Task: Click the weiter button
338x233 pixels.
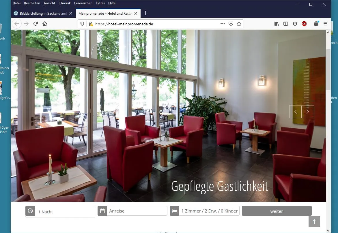Action: coord(277,211)
